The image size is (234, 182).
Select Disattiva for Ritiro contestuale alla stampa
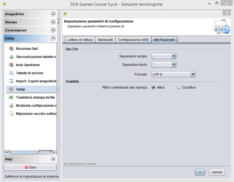point(179,87)
